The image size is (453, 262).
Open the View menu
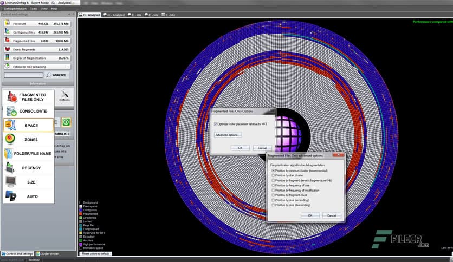click(44, 9)
